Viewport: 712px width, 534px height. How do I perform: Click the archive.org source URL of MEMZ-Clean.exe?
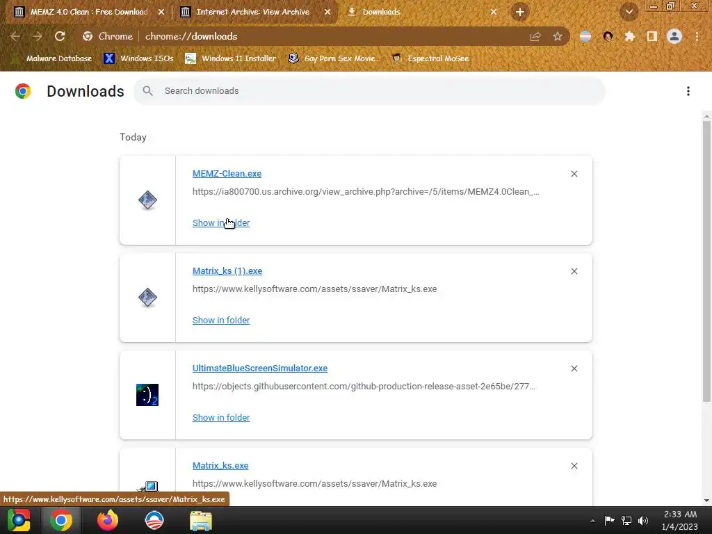(366, 192)
